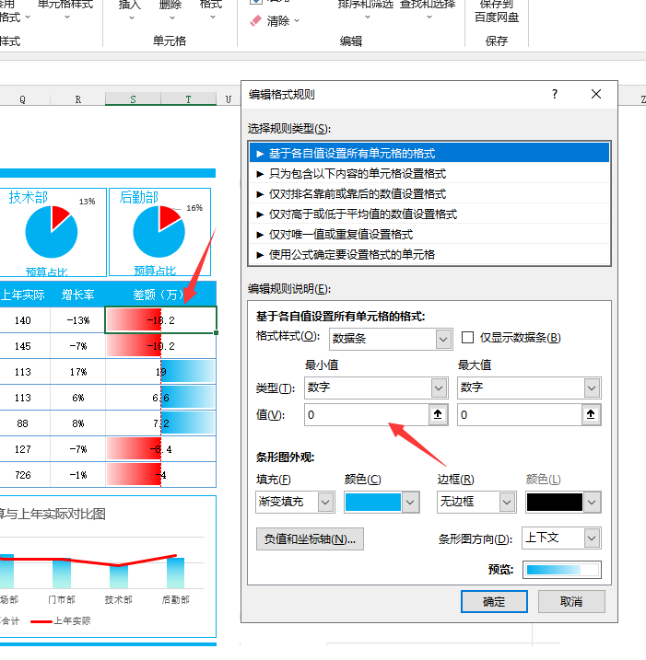Open 负值和坐标轴 settings button

coord(310,538)
